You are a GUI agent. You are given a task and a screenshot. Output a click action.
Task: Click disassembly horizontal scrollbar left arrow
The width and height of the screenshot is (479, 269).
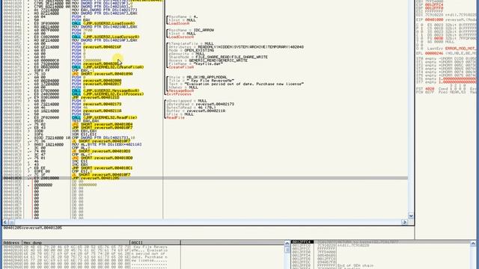[5, 222]
